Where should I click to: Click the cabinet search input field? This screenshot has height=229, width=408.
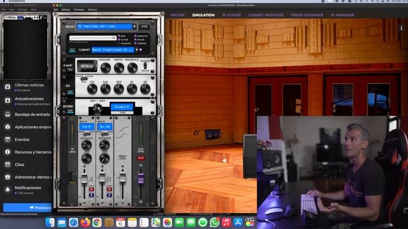[x=92, y=38]
